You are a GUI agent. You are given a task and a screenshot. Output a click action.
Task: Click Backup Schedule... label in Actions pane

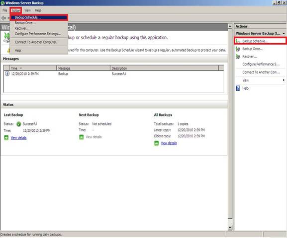(255, 41)
